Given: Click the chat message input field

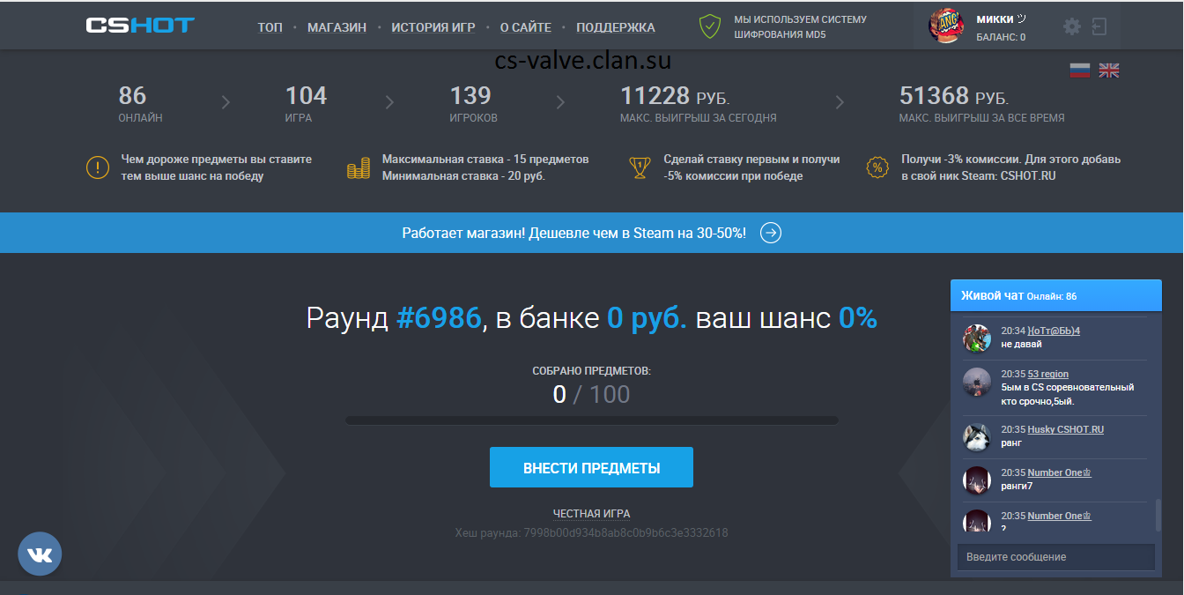Looking at the screenshot, I should pyautogui.click(x=1055, y=557).
